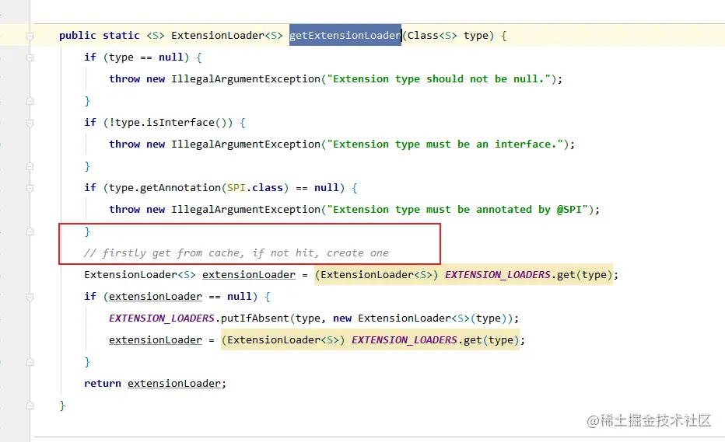Click fold-end marker closing the isInterface block
The width and height of the screenshot is (725, 442).
(30, 166)
